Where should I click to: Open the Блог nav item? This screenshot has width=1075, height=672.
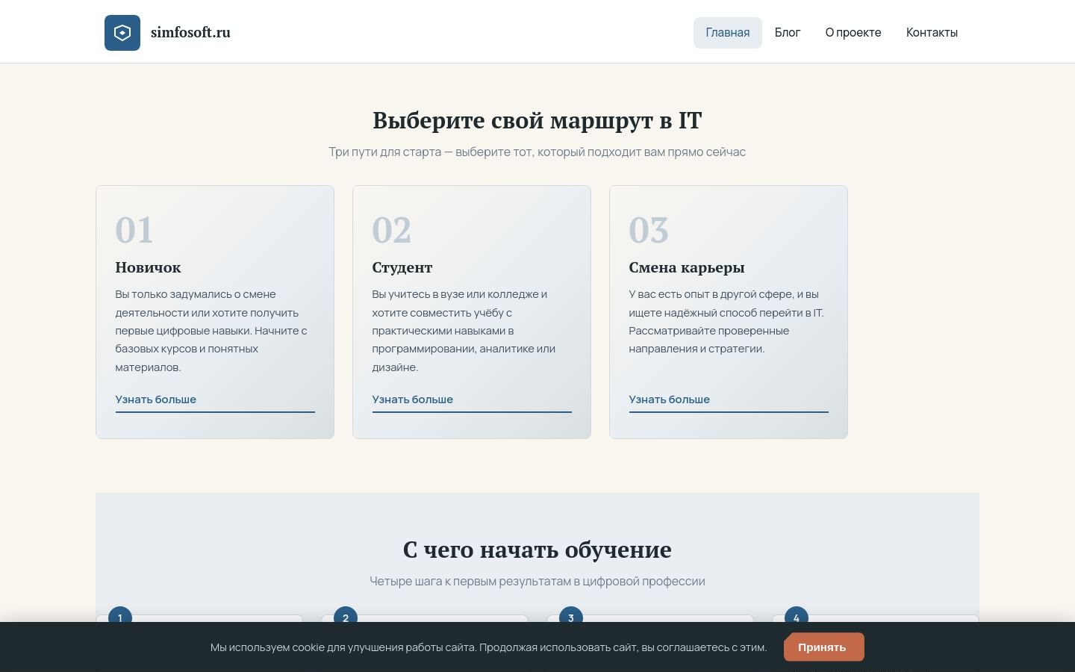pyautogui.click(x=788, y=33)
